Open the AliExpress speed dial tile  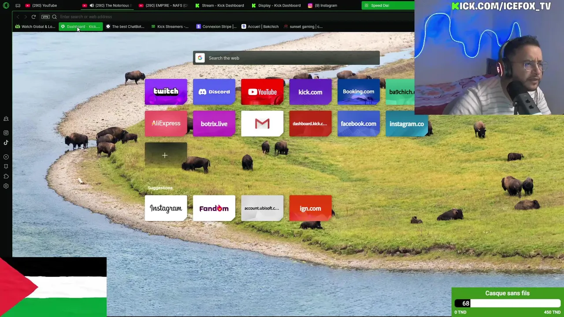point(166,124)
